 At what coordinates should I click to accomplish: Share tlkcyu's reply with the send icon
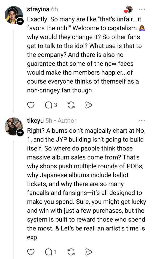point(89,252)
